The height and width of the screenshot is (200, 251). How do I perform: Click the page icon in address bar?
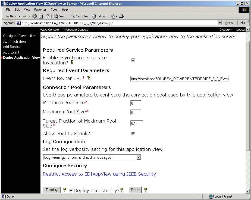(x=18, y=23)
